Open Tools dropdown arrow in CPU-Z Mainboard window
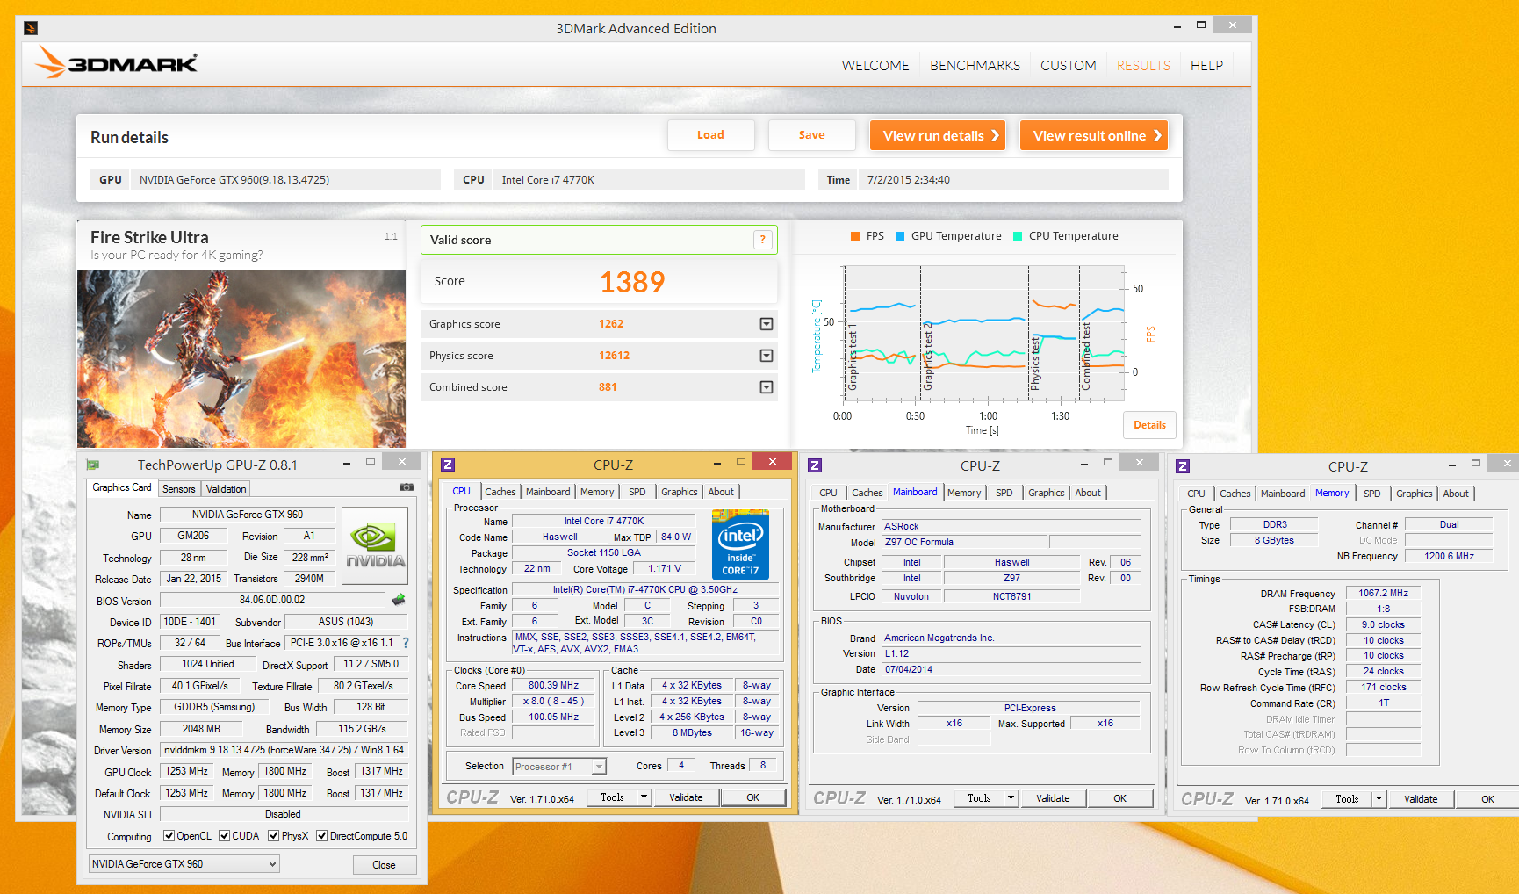The width and height of the screenshot is (1519, 894). coord(1011,798)
